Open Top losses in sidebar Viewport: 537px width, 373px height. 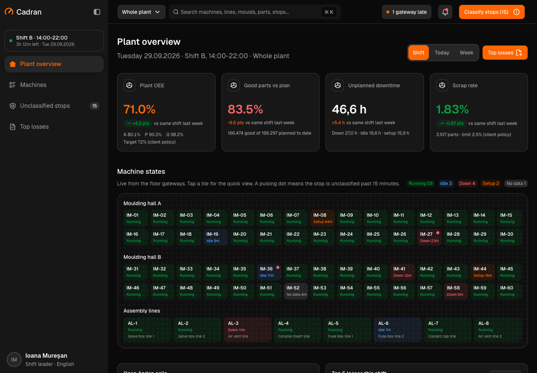[54, 127]
